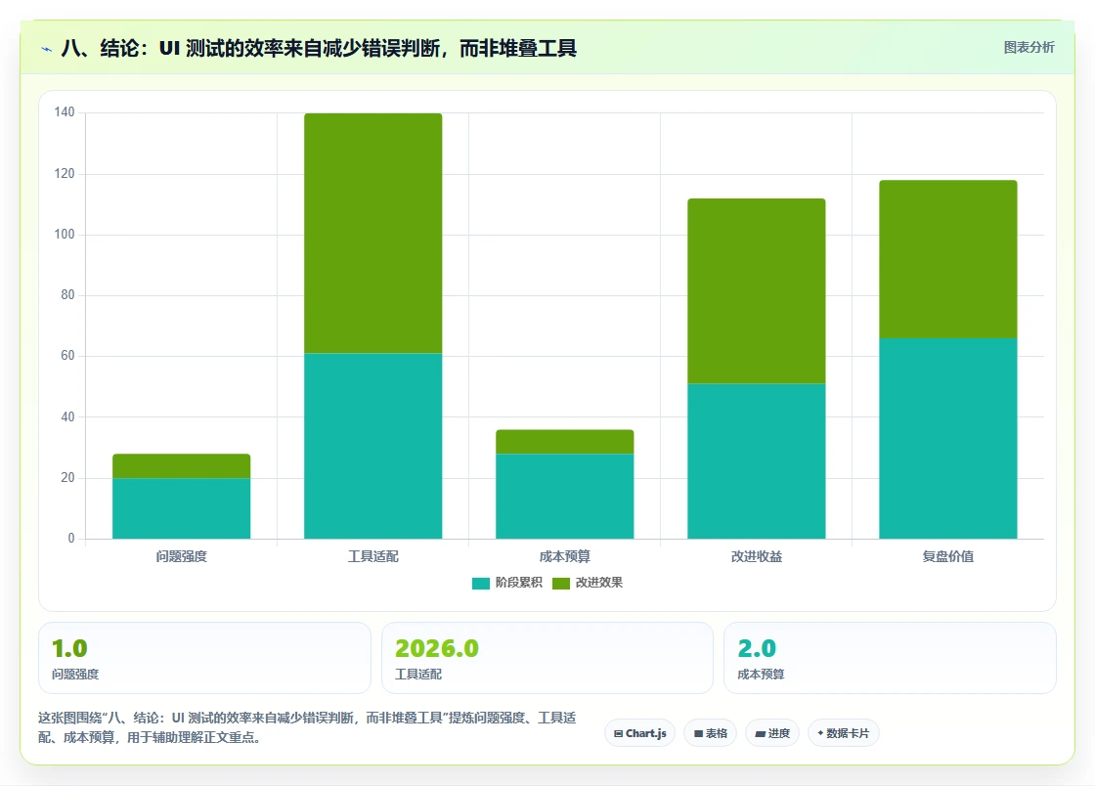Click the teal 阶段累积 segment of 成本预算

coord(565,497)
